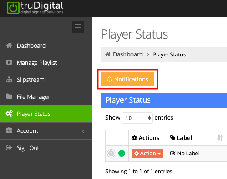Expand the player row plus circle
Viewport: 227px width, 179px height.
tap(111, 153)
